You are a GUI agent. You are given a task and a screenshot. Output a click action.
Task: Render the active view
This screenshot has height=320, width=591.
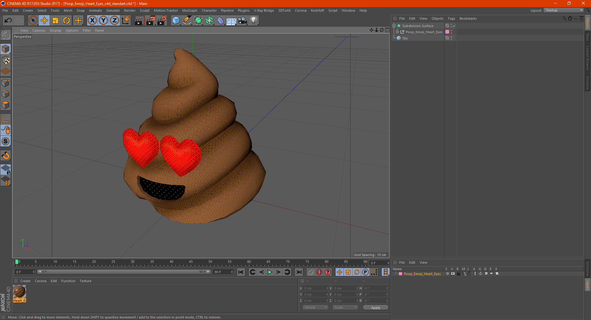click(x=139, y=21)
